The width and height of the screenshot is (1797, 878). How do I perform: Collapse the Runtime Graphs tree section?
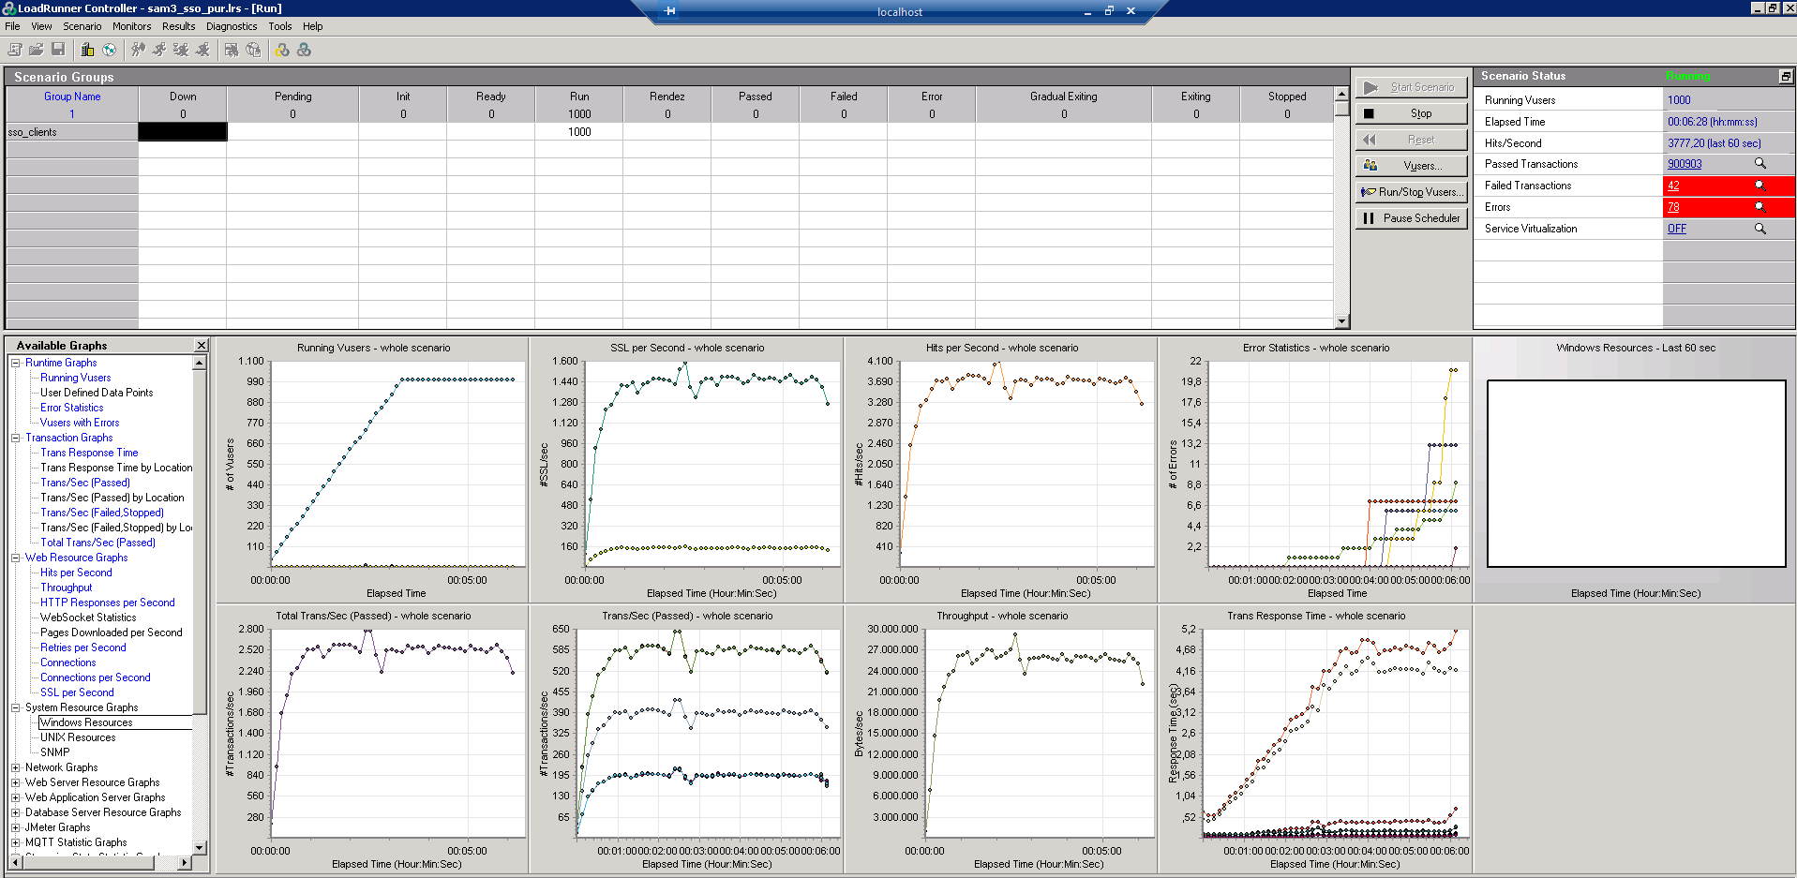16,362
